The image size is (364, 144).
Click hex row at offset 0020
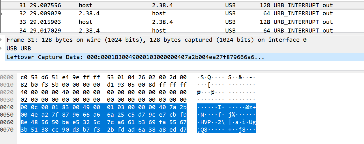[x=104, y=92]
